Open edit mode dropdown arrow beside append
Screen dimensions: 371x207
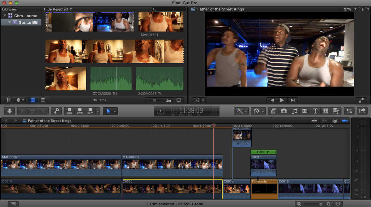(98, 111)
